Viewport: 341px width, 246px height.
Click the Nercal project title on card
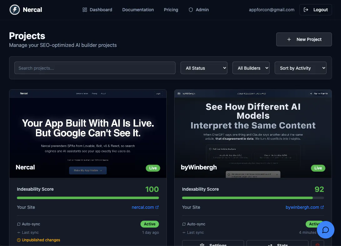coord(25,167)
